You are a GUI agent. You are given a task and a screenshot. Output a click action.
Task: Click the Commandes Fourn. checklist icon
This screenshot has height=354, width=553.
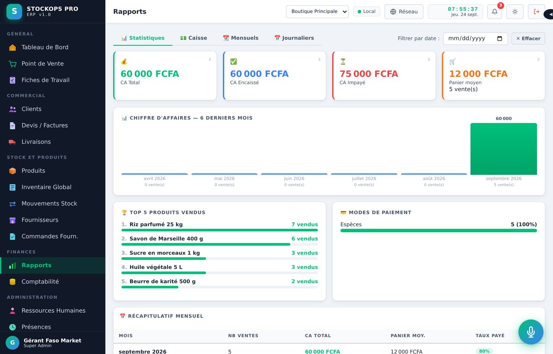point(13,237)
